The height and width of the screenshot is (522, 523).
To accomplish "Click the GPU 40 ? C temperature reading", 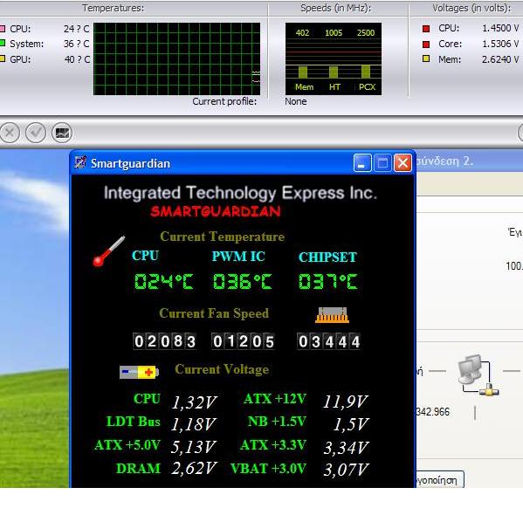I will (x=78, y=59).
